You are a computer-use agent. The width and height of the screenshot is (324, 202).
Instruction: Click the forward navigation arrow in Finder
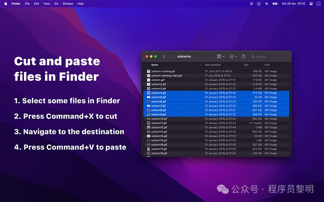coord(172,56)
